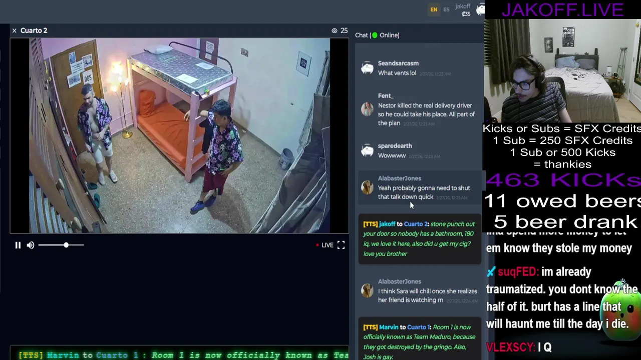This screenshot has height=360, width=641.
Task: Open the Fent_ username in chat
Action: [386, 96]
